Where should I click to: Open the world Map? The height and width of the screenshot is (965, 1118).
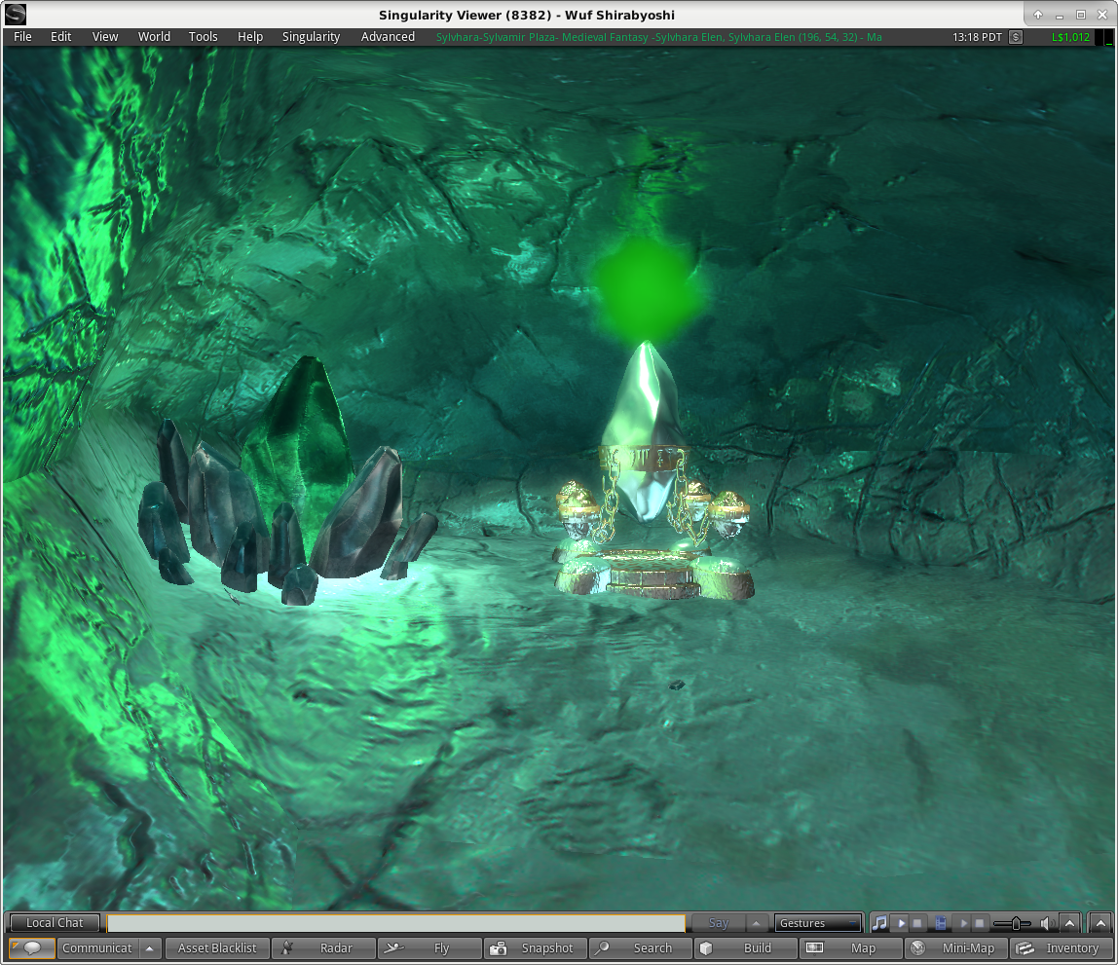[x=851, y=947]
